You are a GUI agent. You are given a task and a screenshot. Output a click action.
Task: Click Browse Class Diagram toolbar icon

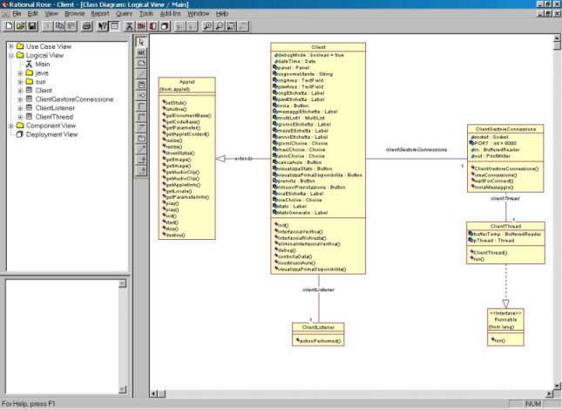coord(129,26)
